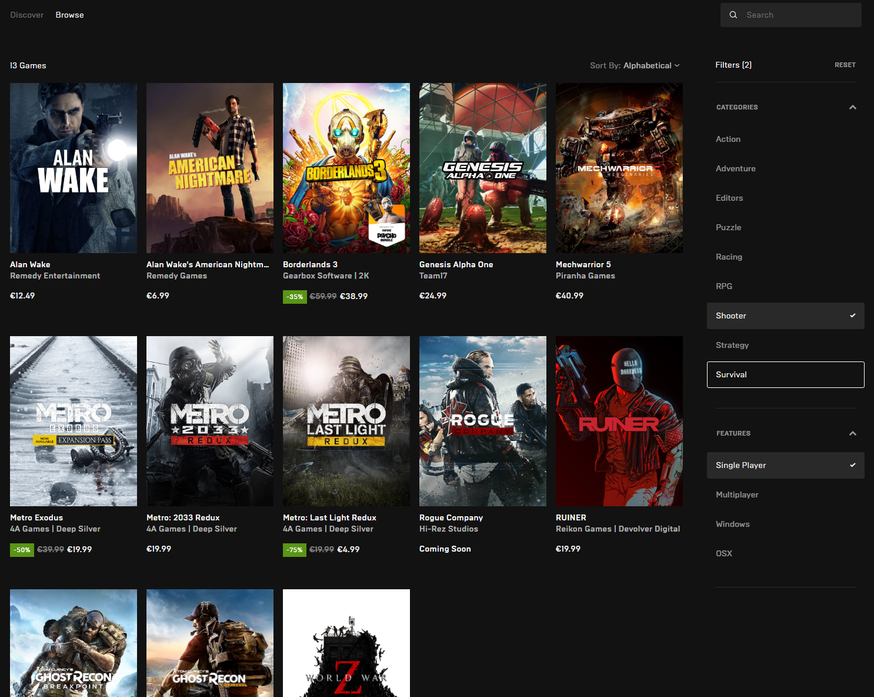Open the Borderlands 3 cover art
Viewport: 874px width, 697px height.
(x=346, y=168)
